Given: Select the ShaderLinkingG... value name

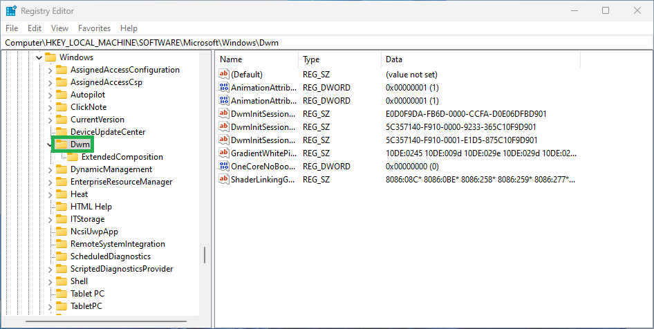Looking at the screenshot, I should (x=263, y=179).
